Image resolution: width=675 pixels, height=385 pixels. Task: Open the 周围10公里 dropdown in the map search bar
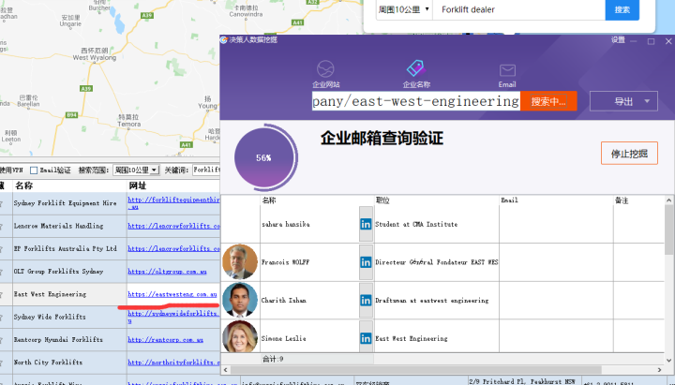point(404,9)
